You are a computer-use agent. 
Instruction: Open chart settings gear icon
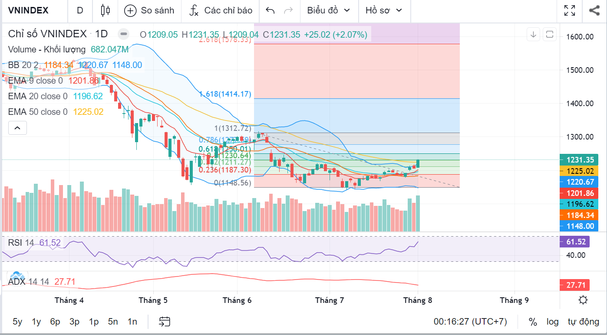(x=583, y=300)
